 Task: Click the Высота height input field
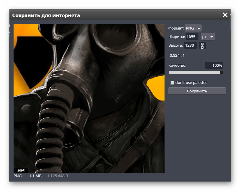(190, 45)
